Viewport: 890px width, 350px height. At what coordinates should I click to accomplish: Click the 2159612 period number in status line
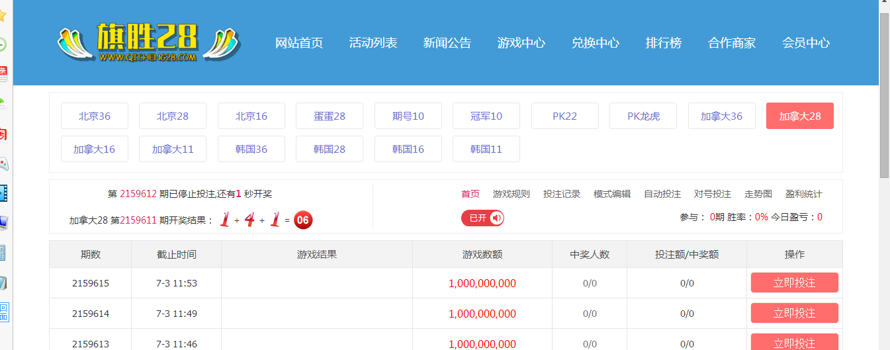(x=138, y=194)
